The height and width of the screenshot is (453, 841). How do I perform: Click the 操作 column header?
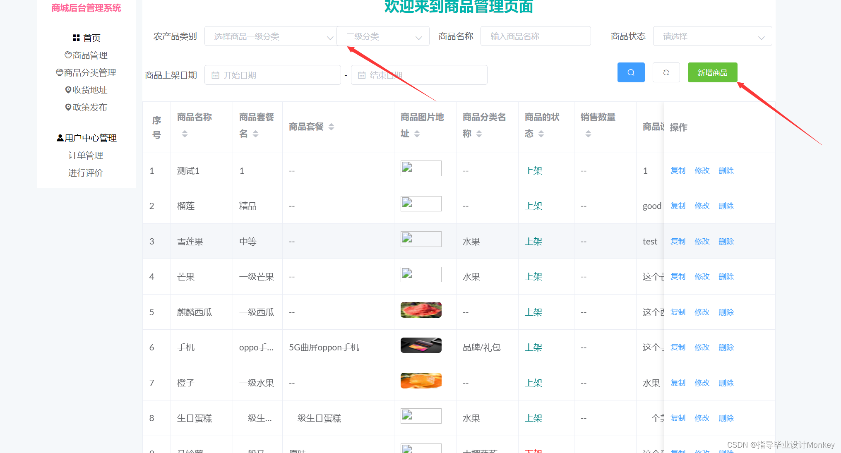pos(679,127)
